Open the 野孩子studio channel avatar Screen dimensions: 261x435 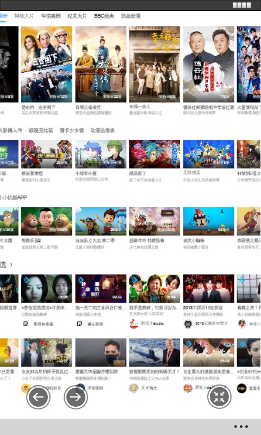click(x=134, y=324)
